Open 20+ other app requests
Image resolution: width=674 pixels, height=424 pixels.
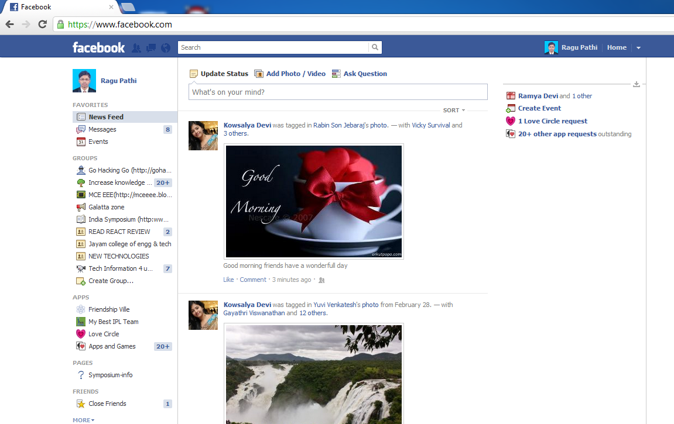click(x=557, y=134)
